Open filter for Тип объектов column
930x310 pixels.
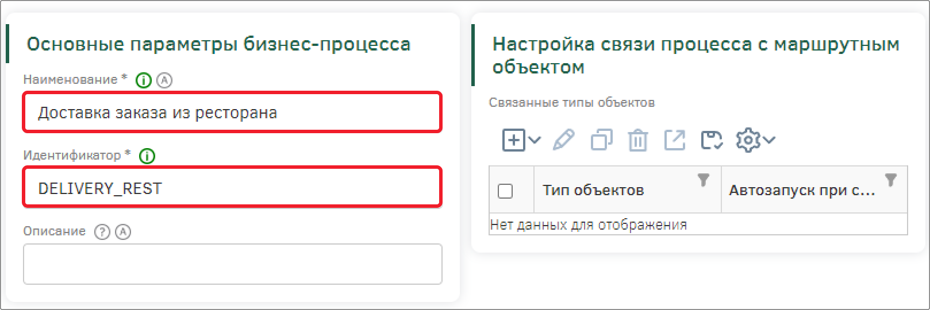[x=703, y=180]
